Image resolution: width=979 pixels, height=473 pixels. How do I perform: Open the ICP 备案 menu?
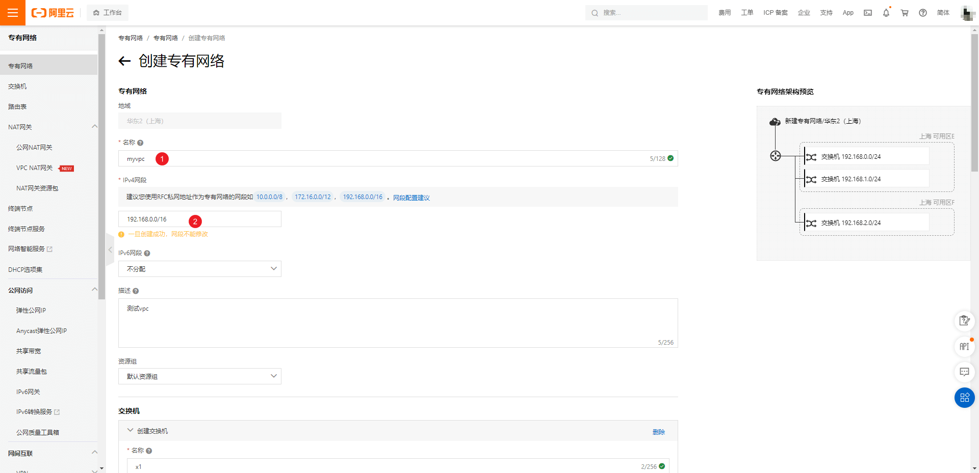(775, 13)
